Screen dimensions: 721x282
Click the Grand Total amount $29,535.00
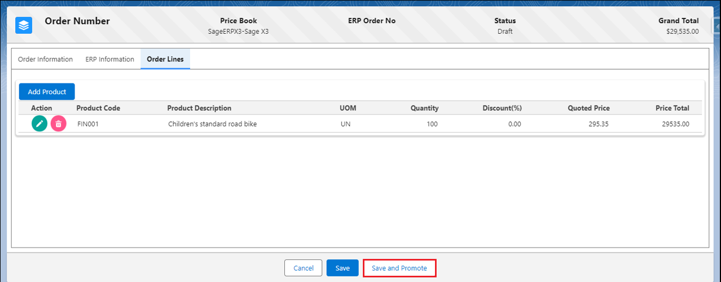click(x=682, y=32)
